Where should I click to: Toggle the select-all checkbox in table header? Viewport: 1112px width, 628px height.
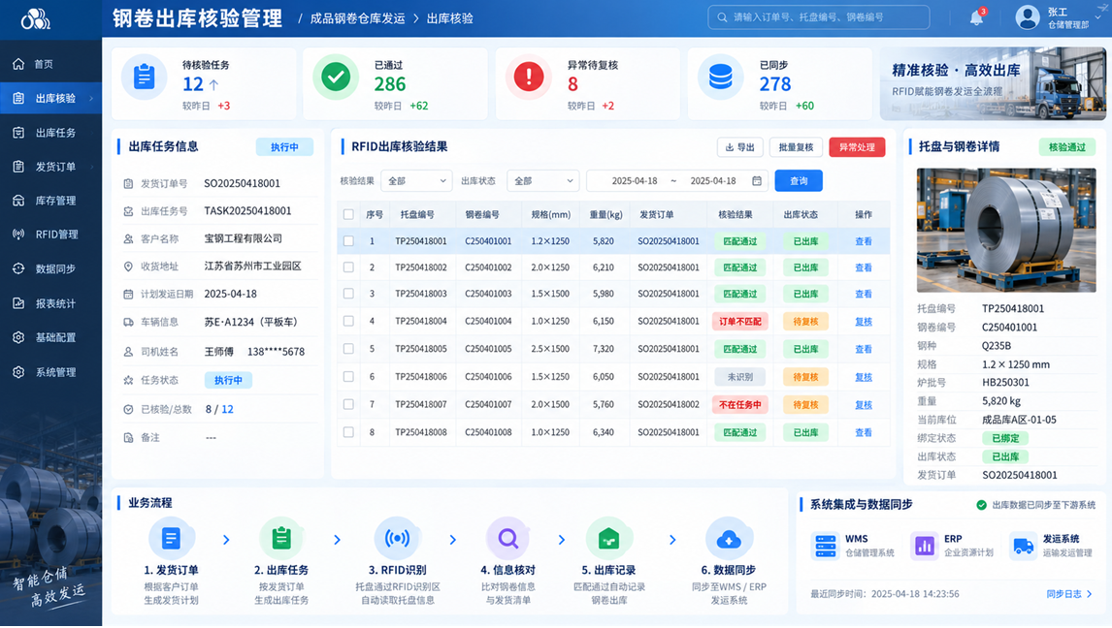pyautogui.click(x=348, y=214)
